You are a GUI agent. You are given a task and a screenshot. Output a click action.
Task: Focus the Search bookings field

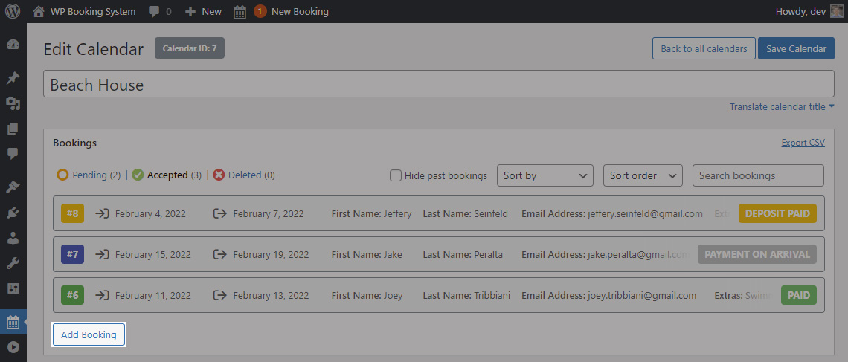coord(758,175)
